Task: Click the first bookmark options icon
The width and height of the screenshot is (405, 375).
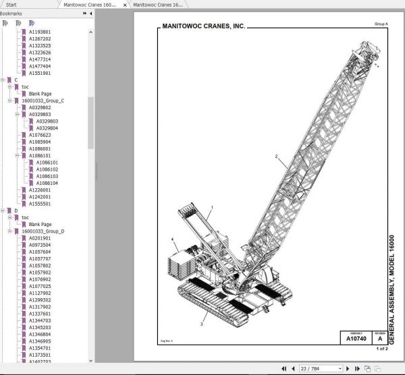Action: [x=5, y=24]
